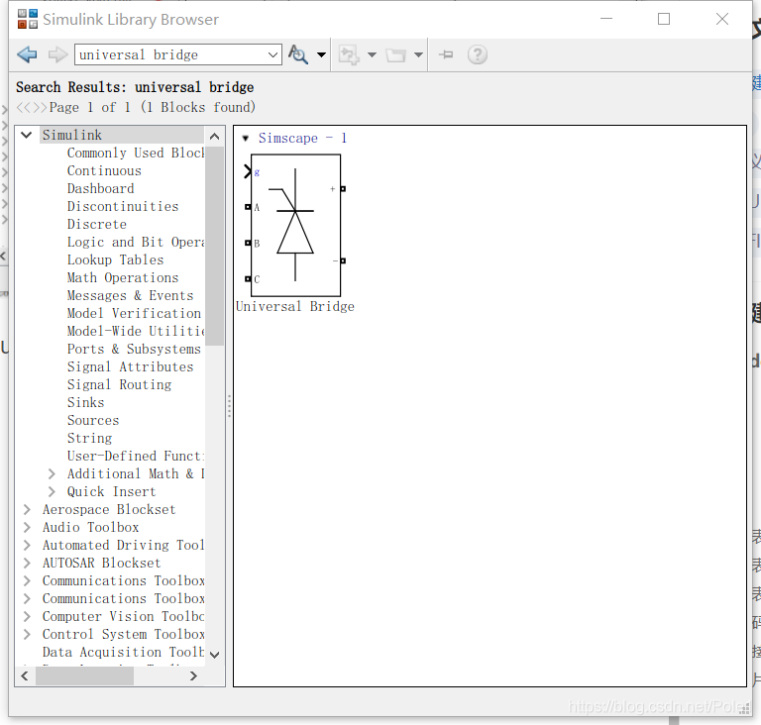
Task: Click the back navigation arrow
Action: (27, 54)
